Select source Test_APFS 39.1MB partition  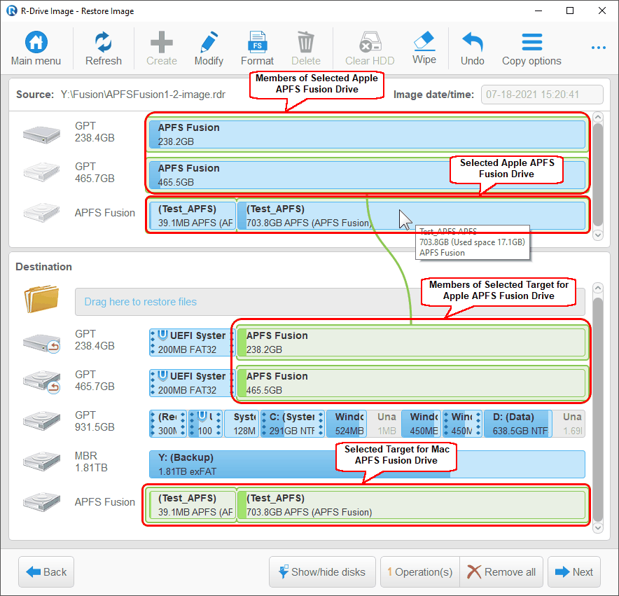point(193,216)
